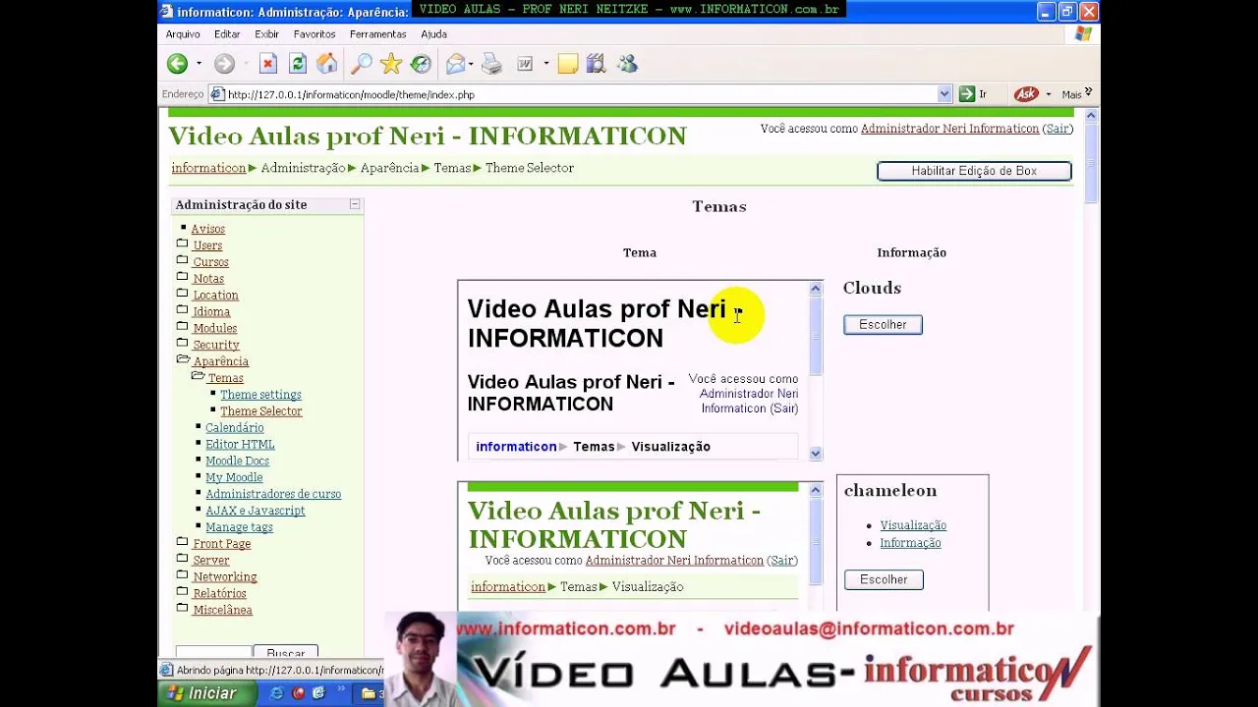Click the browser Back arrow button
1258x707 pixels.
[x=177, y=64]
